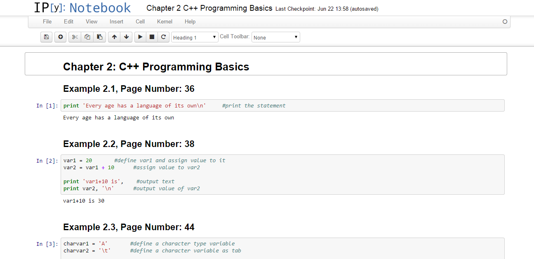
Task: Cut the selected cell with scissors icon
Action: tap(75, 37)
